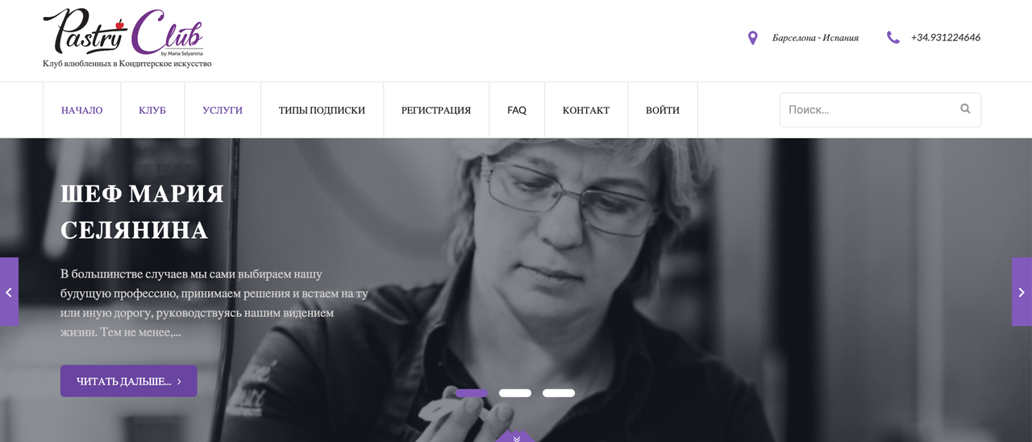This screenshot has width=1032, height=442.
Task: Select the first slider indicator
Action: 472,394
